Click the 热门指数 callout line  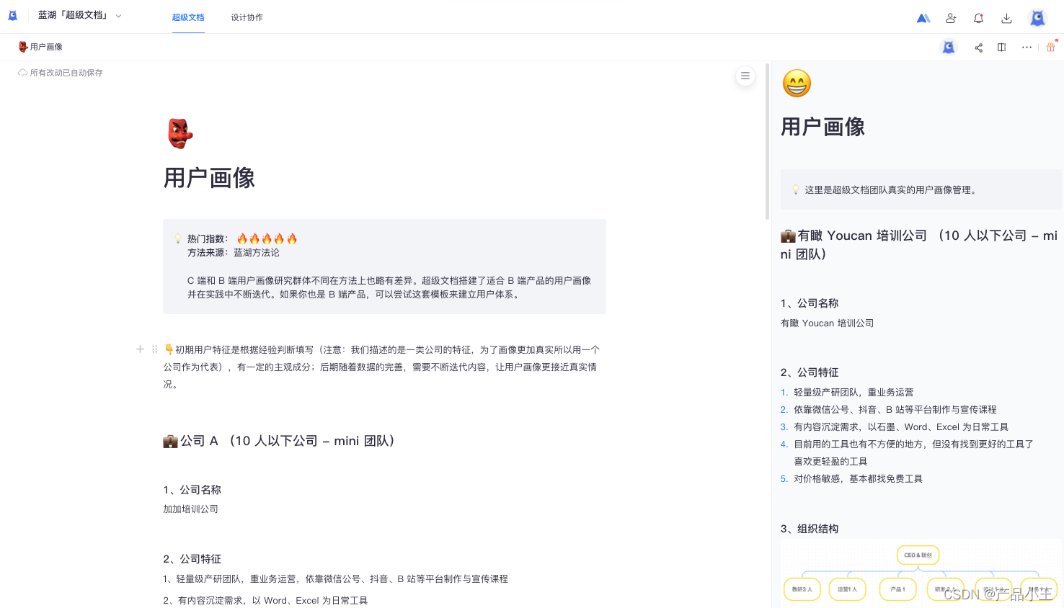click(242, 238)
